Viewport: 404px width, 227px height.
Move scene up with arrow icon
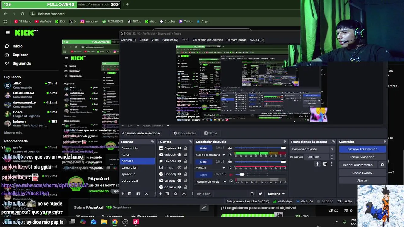tap(146, 194)
